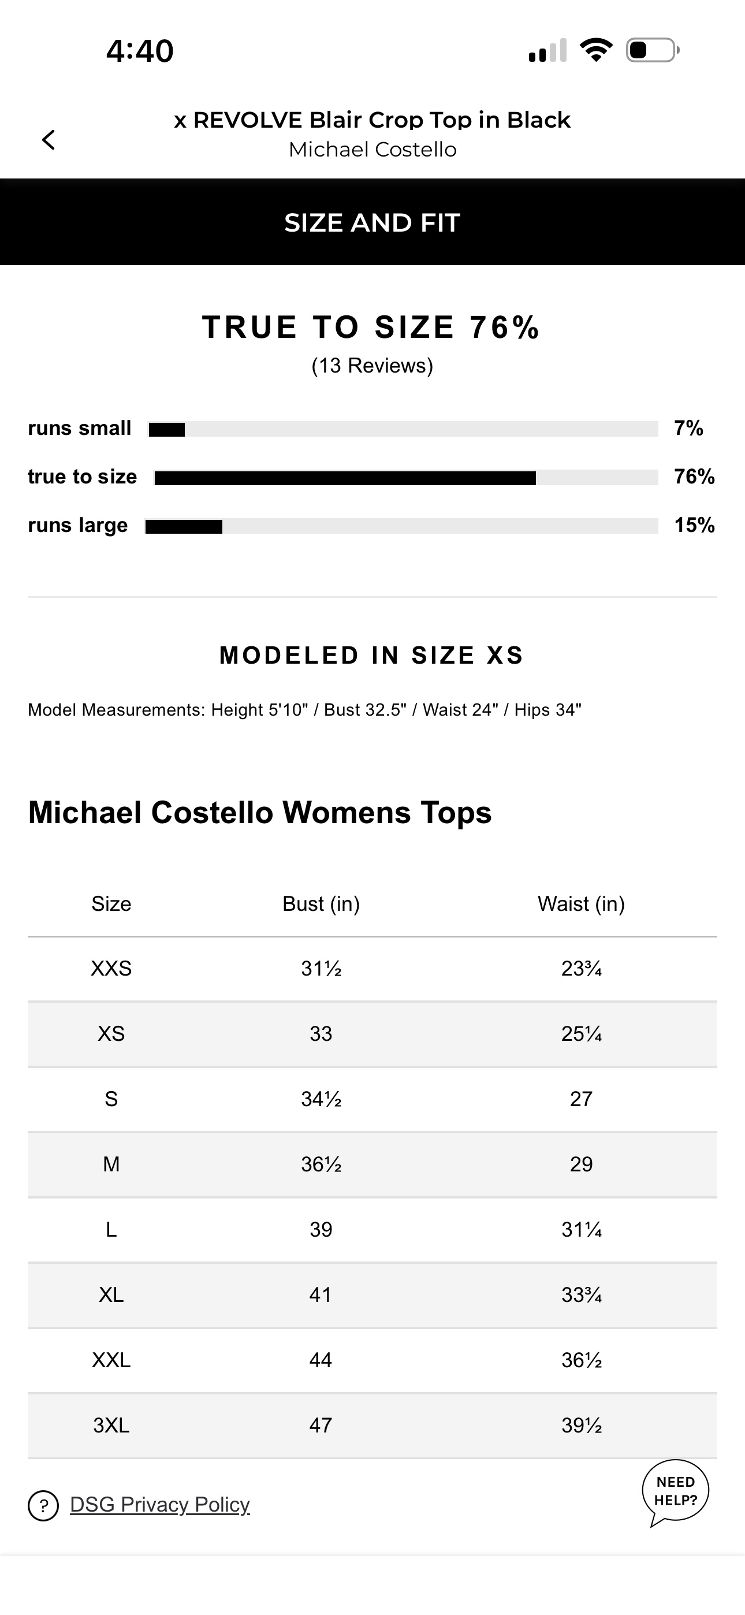The height and width of the screenshot is (1615, 745).
Task: Tap the product title Blair Crop Top
Action: [372, 120]
